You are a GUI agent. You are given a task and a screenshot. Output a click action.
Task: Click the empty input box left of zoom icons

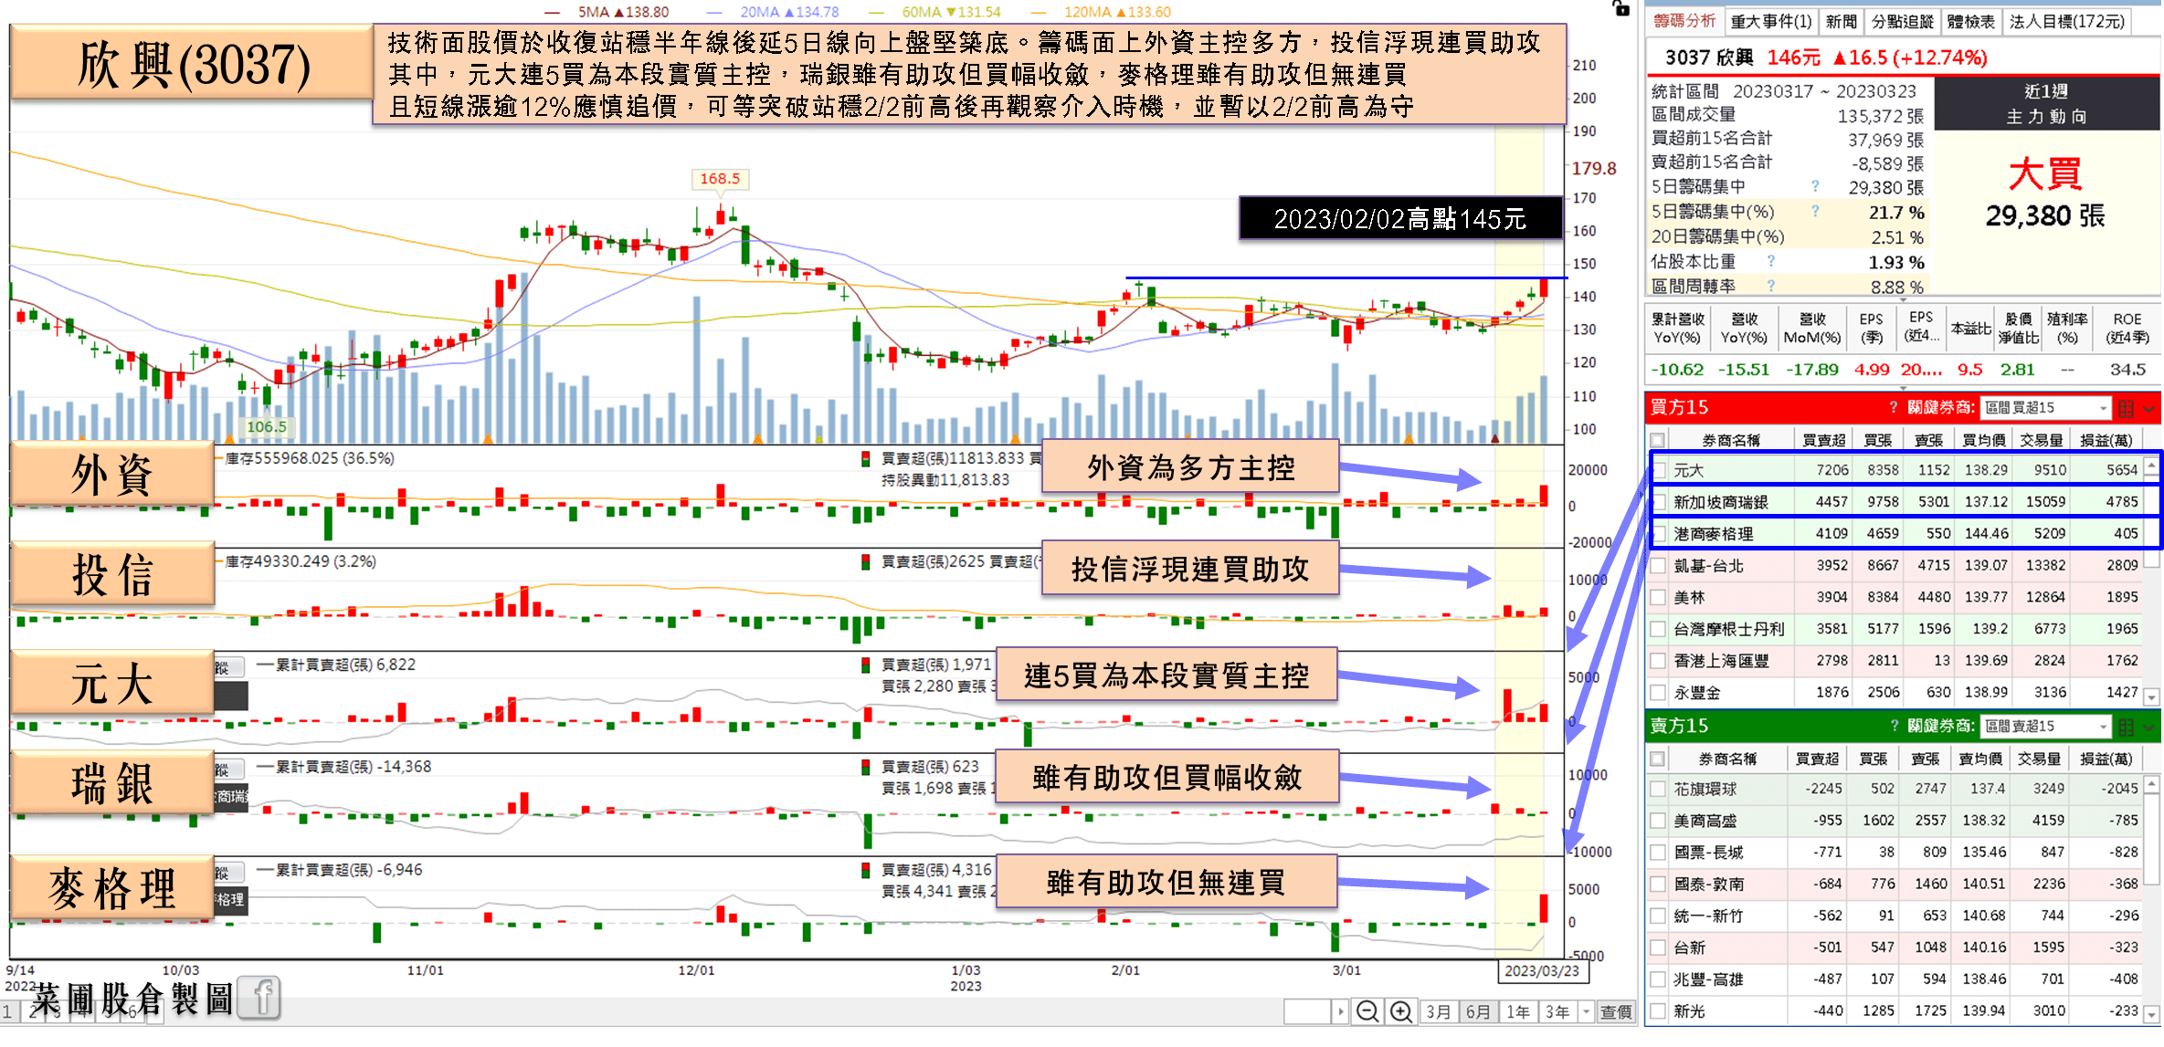point(1307,1011)
